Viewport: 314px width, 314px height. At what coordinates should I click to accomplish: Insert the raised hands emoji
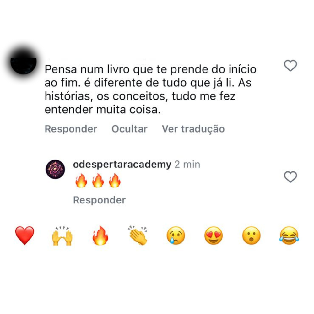(x=62, y=235)
